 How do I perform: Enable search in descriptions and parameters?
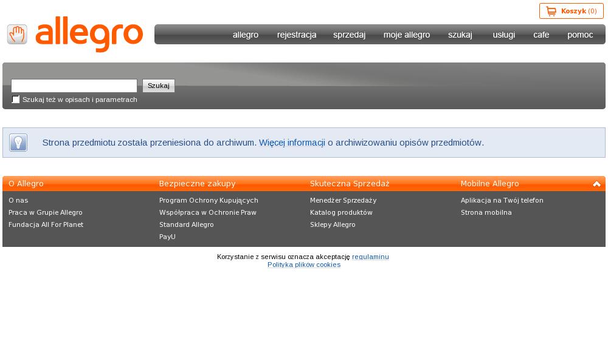pos(16,99)
